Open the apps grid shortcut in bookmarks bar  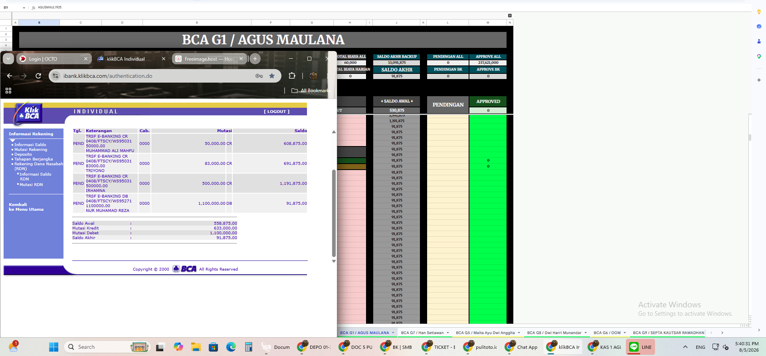(x=8, y=91)
